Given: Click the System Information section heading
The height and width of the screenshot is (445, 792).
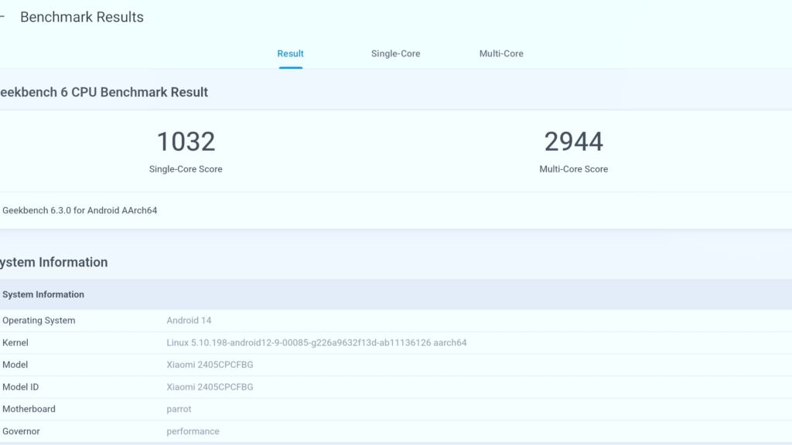Looking at the screenshot, I should [x=54, y=263].
